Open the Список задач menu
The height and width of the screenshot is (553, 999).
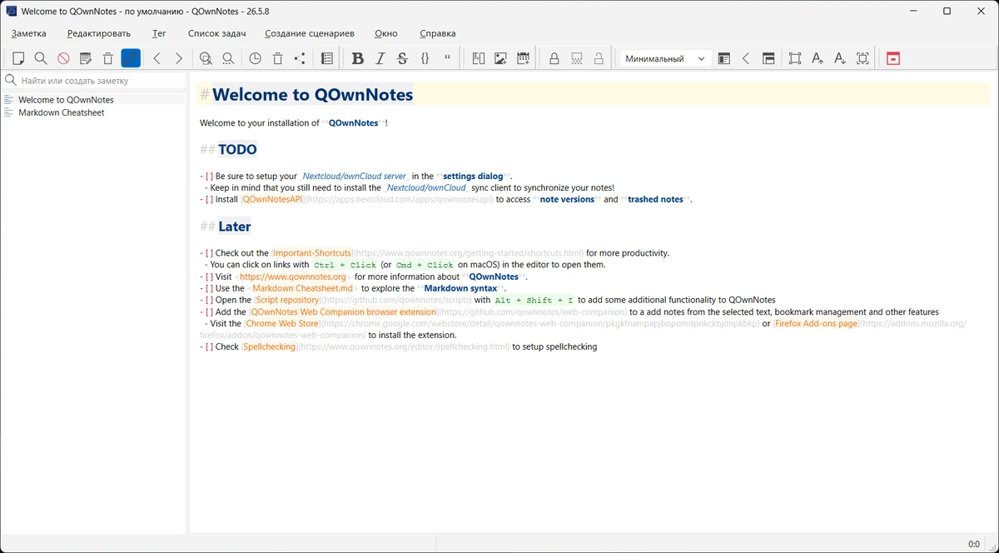coord(216,33)
